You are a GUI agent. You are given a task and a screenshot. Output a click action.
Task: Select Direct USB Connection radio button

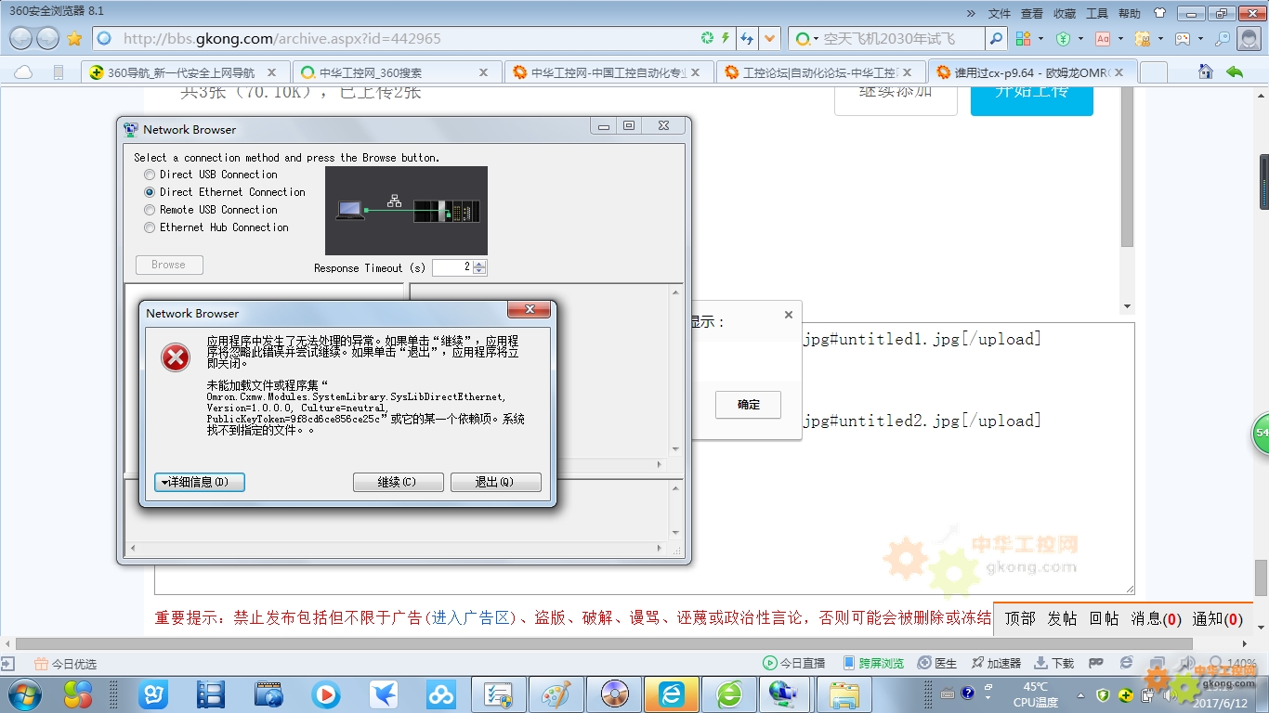point(150,175)
